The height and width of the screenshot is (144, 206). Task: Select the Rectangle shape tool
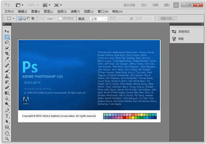coord(7,127)
